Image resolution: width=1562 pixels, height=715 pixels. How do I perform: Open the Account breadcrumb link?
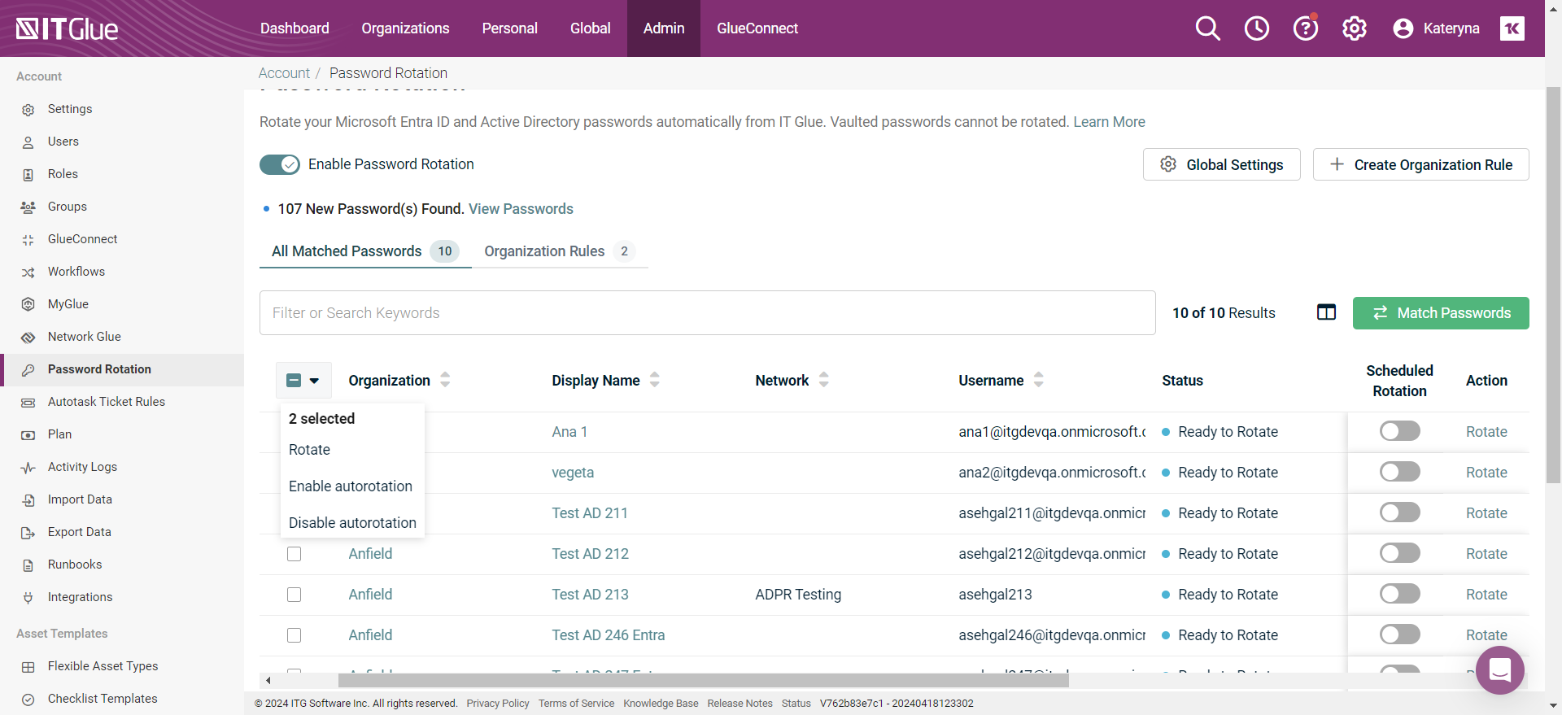tap(284, 73)
